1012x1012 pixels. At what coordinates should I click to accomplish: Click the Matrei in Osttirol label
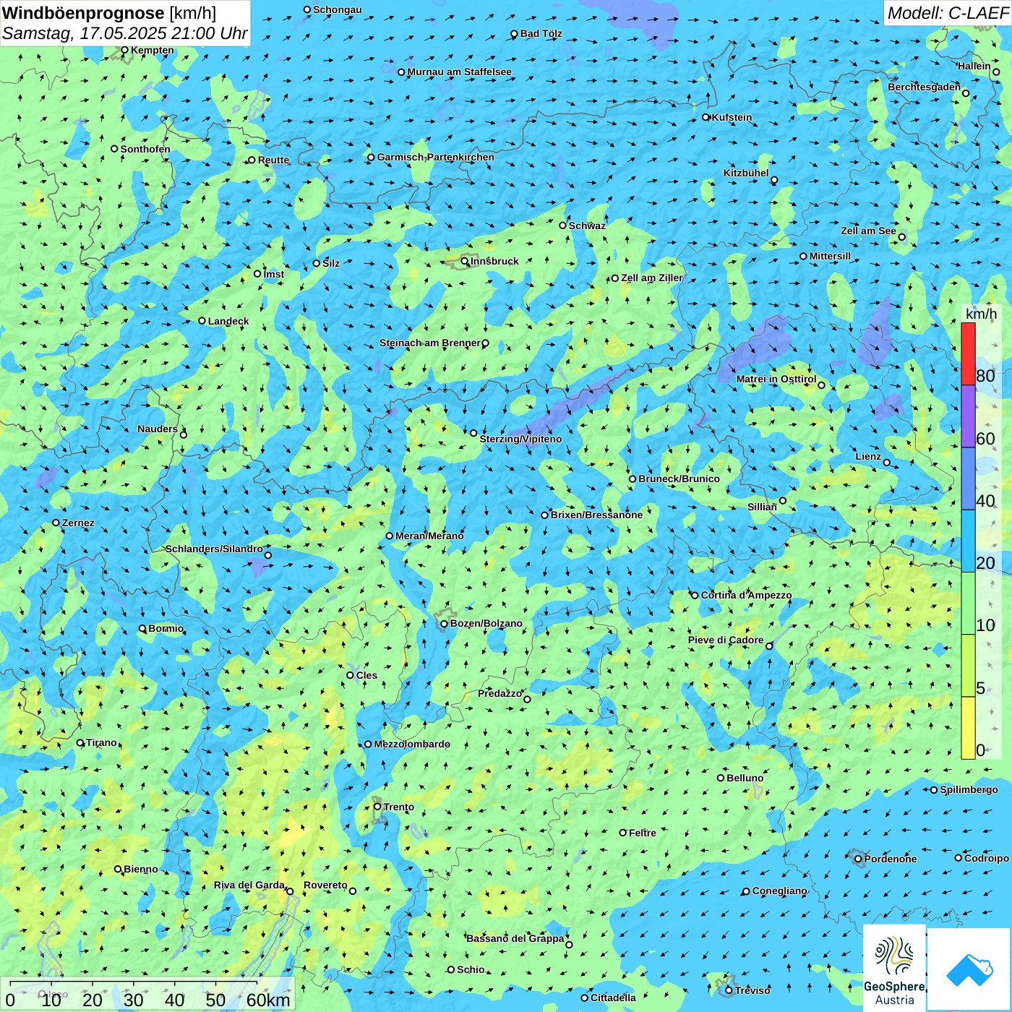coord(776,379)
